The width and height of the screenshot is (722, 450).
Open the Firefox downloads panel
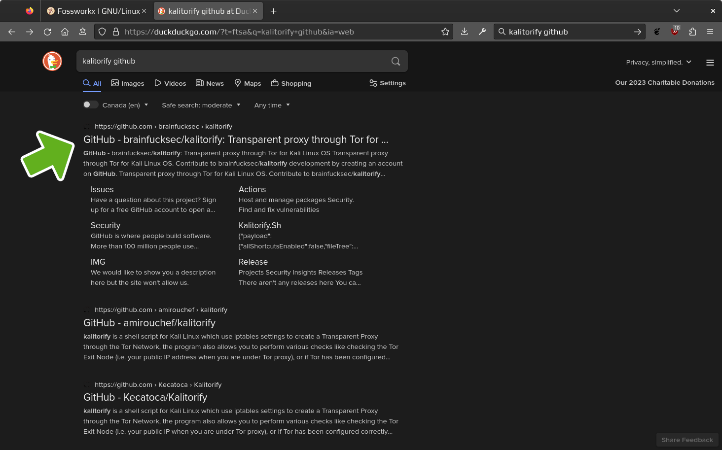(x=464, y=32)
